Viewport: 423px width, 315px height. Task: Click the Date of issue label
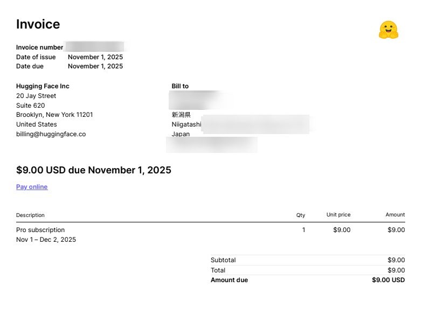36,57
